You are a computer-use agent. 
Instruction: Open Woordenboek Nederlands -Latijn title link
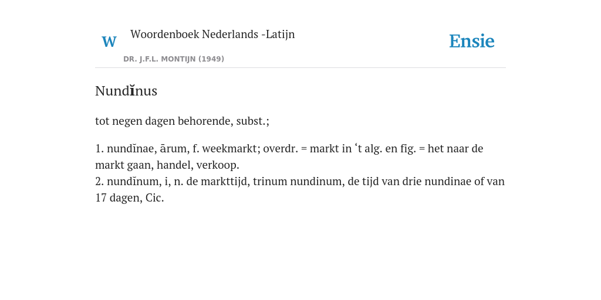click(x=212, y=34)
